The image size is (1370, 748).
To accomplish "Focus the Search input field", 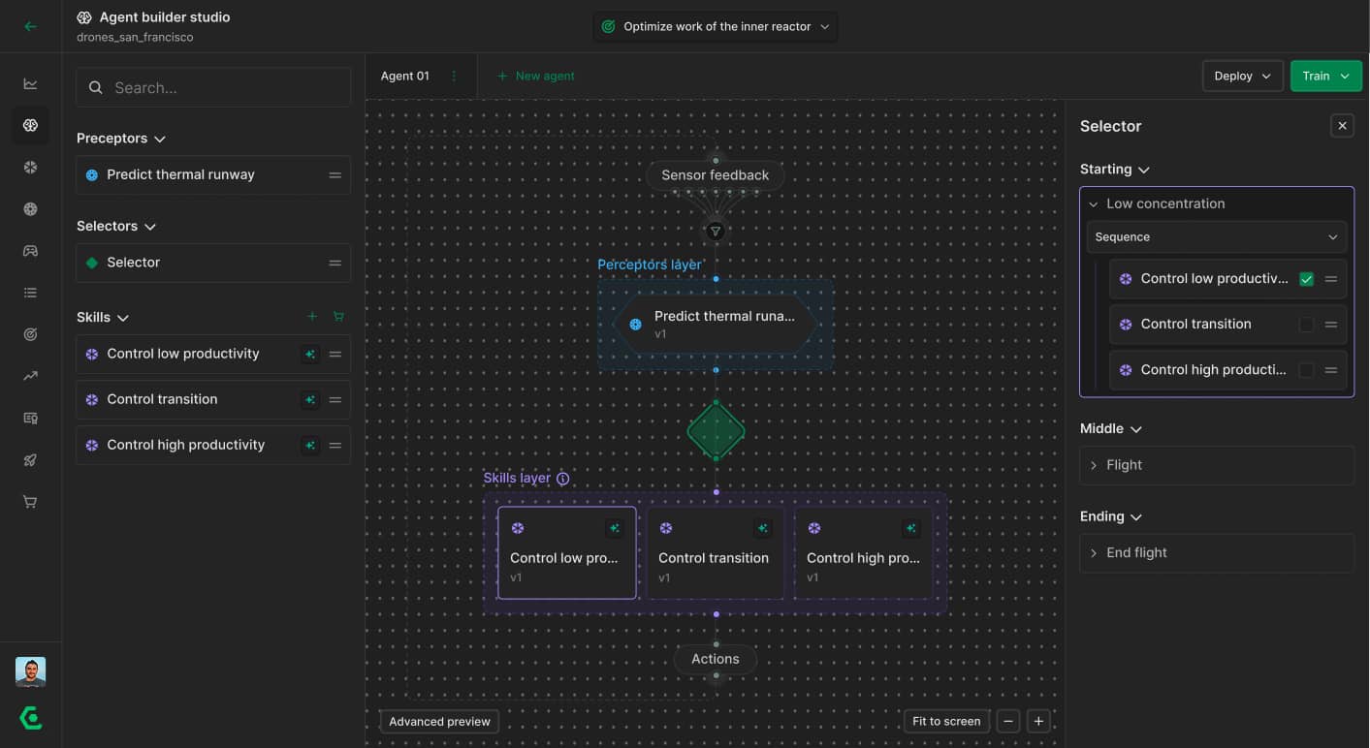I will (x=213, y=87).
